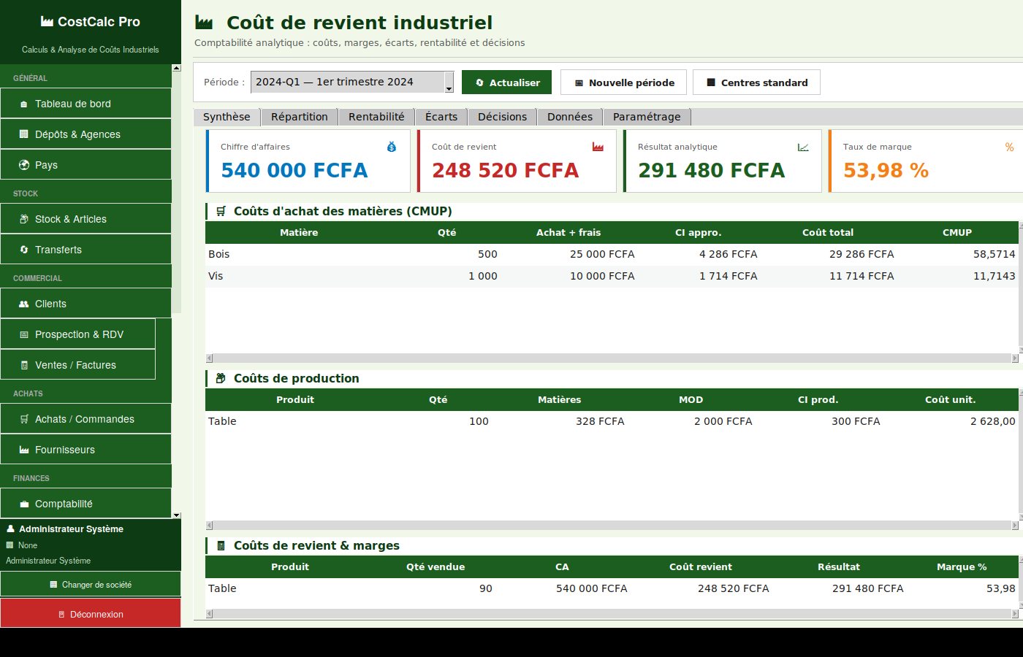Click the 248 520 FCFA cell in margins table
Screen dimensions: 1023x657
point(733,588)
